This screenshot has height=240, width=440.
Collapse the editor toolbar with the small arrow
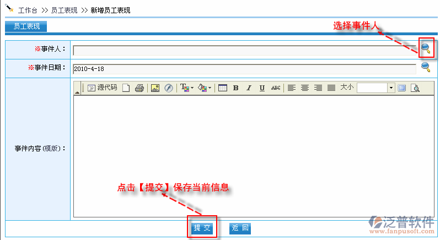coord(77,92)
